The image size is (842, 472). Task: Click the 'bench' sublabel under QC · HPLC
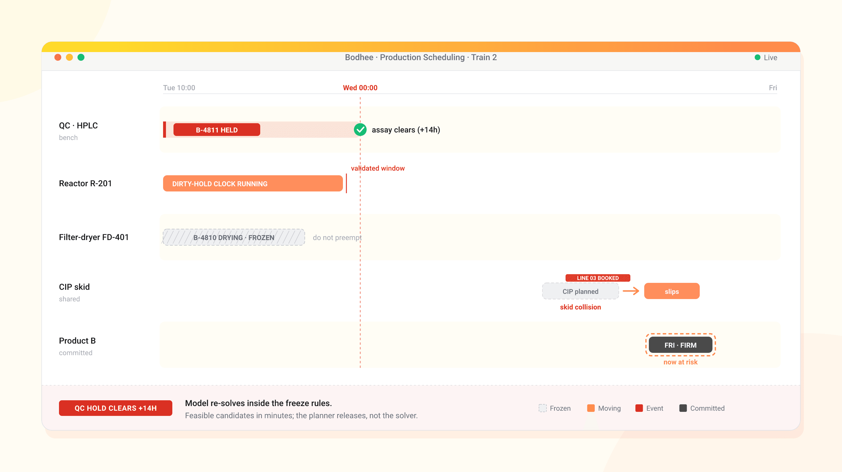(x=68, y=138)
